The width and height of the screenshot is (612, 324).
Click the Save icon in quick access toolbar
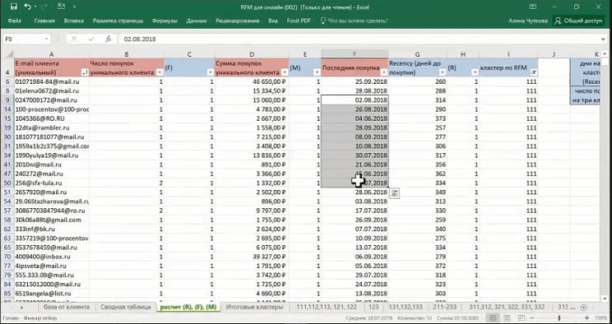[14, 7]
